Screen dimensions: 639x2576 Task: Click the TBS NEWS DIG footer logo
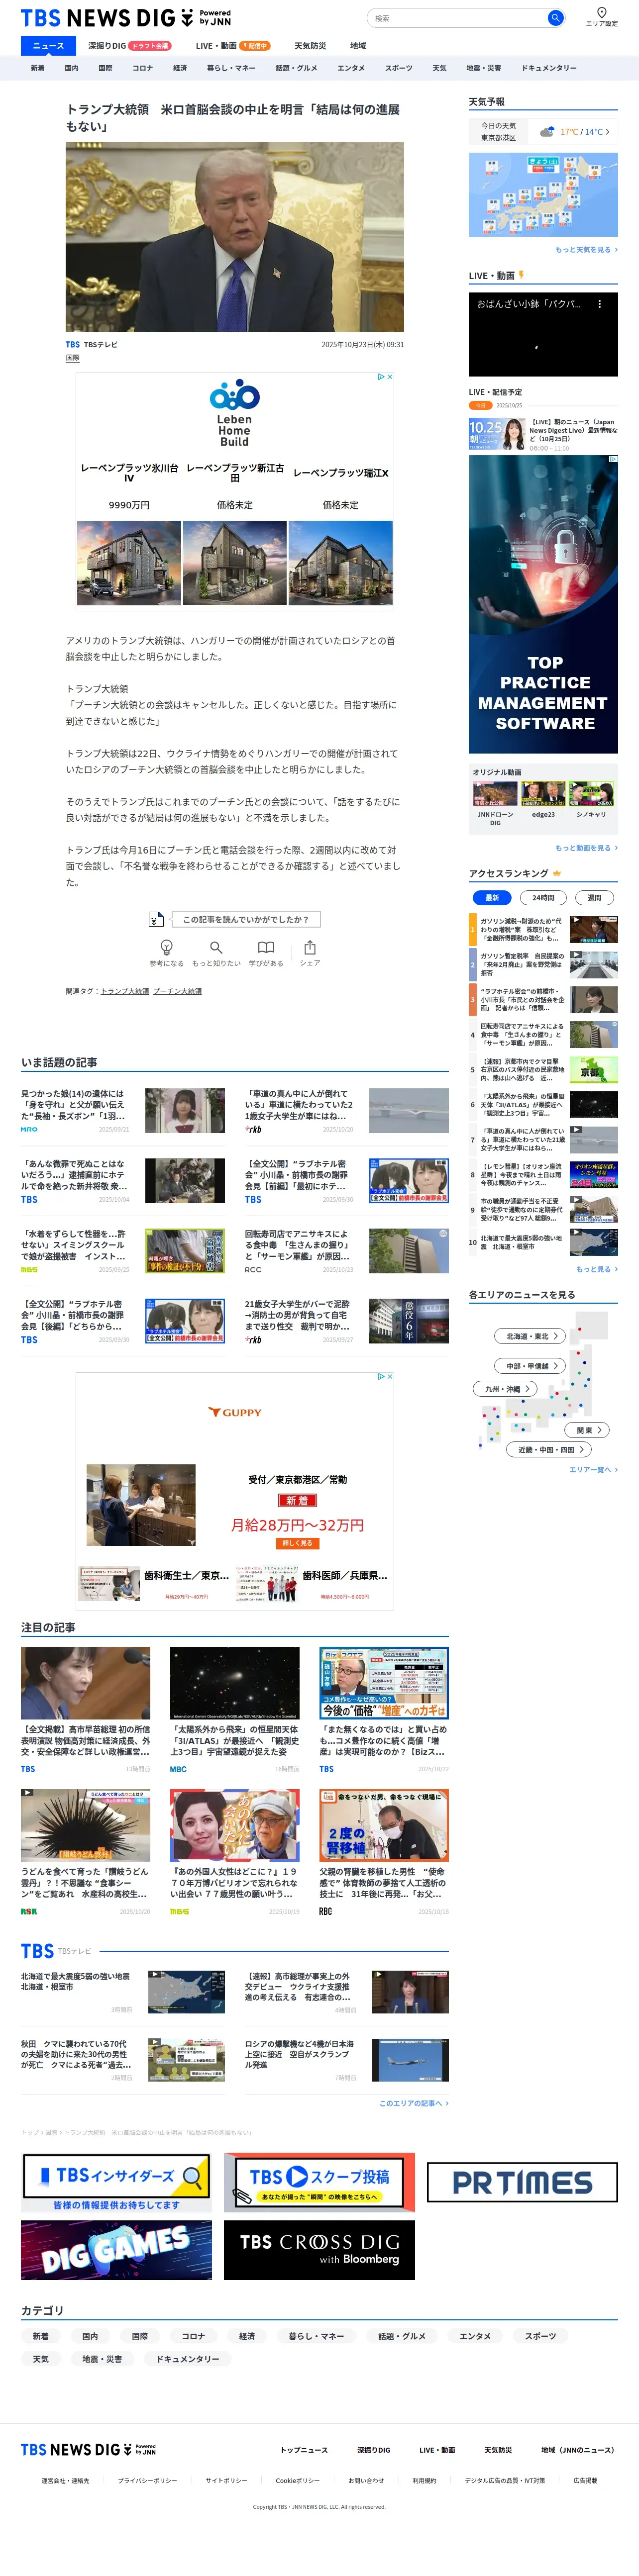88,2449
